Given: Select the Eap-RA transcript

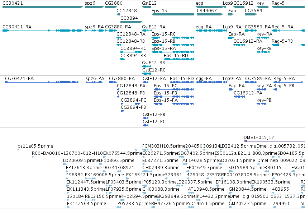Looking at the screenshot, I should point(231,38).
